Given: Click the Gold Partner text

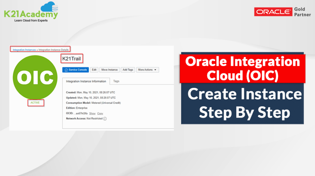Looking at the screenshot, I should [302, 12].
